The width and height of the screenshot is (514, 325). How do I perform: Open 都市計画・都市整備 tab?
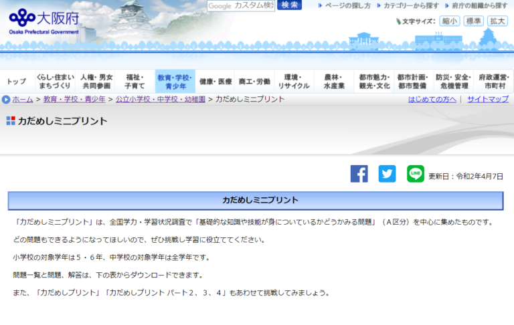414,82
